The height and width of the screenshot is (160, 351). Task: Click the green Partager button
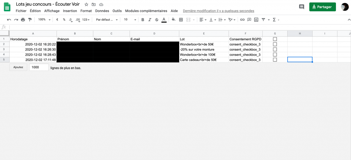tap(322, 7)
